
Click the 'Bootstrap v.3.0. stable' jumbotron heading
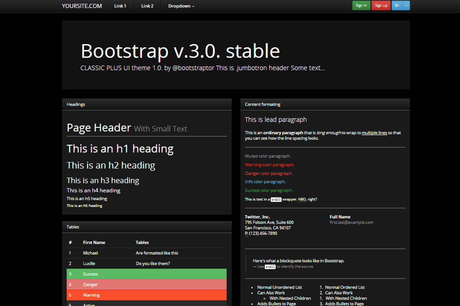tap(180, 51)
